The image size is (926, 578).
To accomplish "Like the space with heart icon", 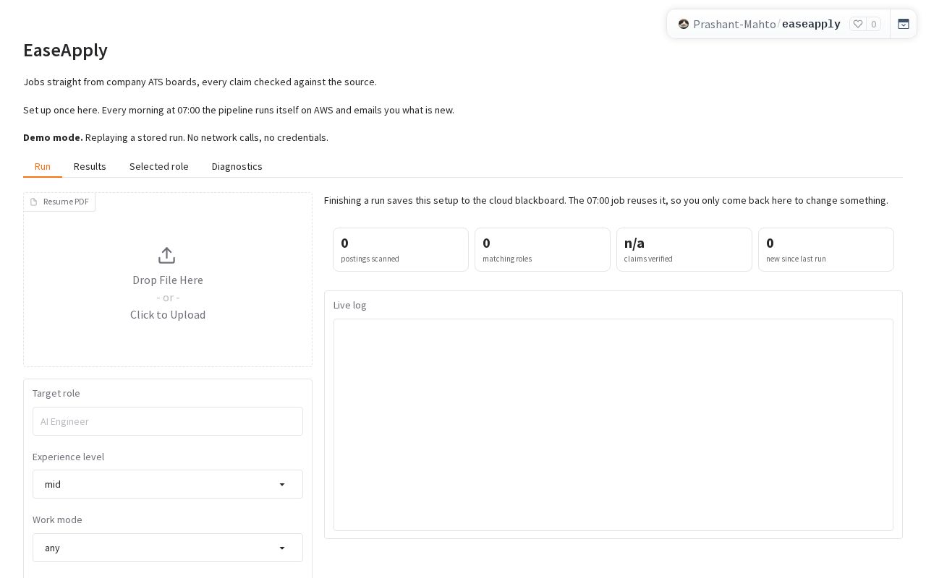I will click(858, 24).
